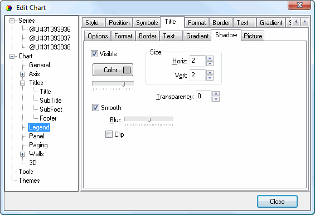Increase the Vert size spinner up arrow

click(x=210, y=72)
